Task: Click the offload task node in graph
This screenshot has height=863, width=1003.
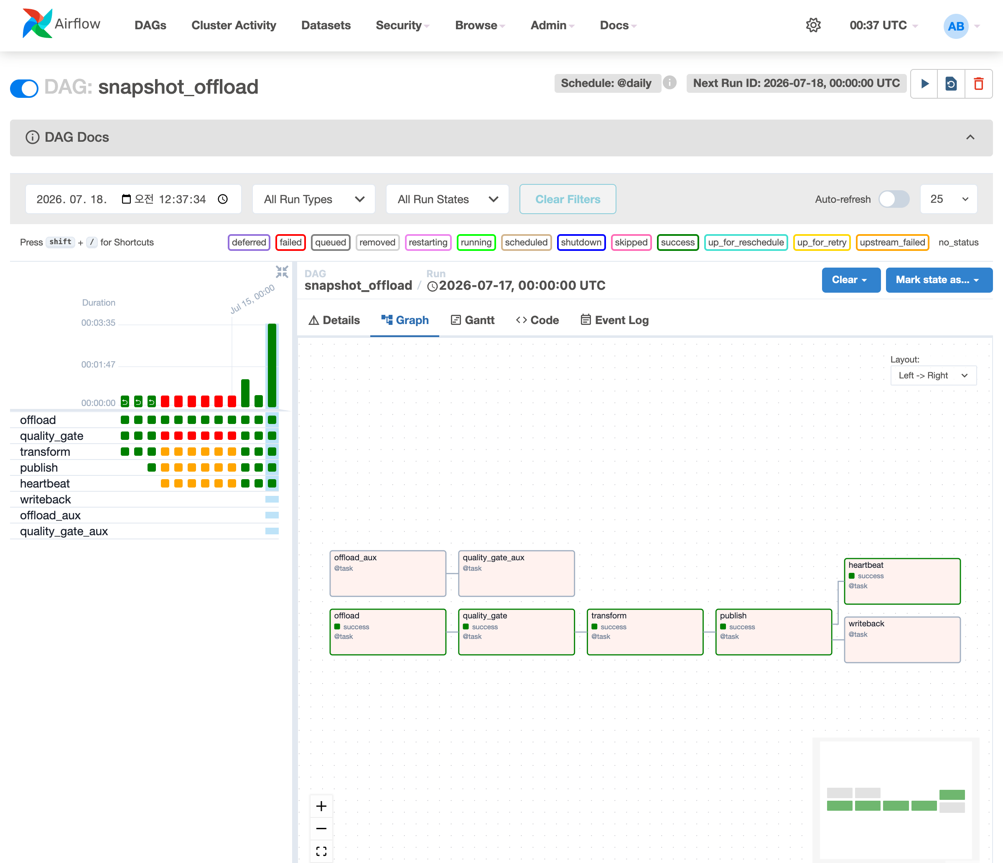Action: point(388,631)
